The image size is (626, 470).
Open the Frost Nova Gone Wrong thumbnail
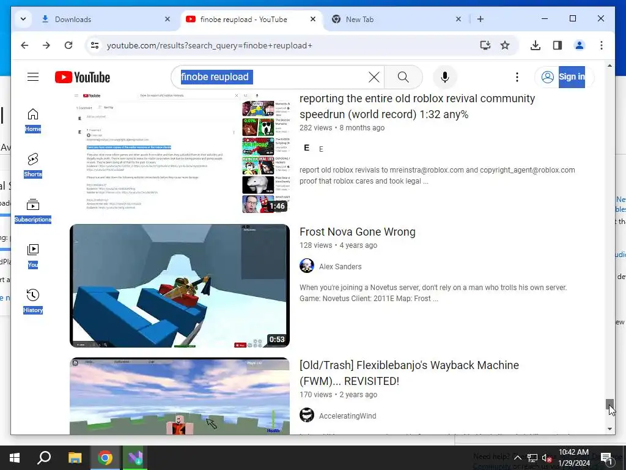pos(180,286)
